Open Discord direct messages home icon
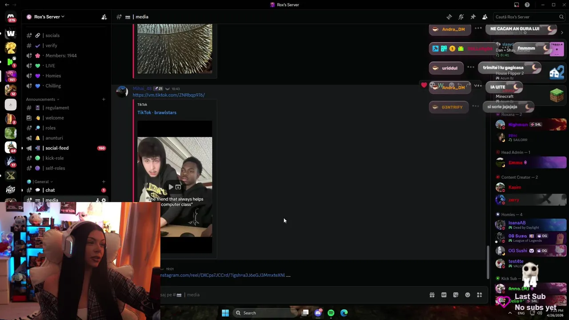The height and width of the screenshot is (320, 569). [x=11, y=17]
